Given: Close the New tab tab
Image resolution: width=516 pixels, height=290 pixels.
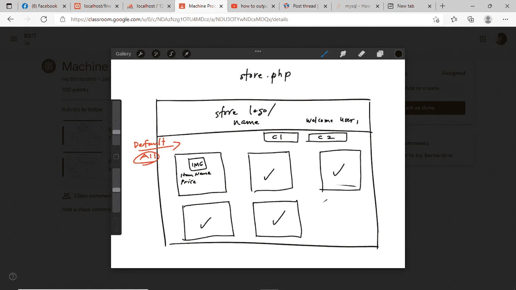Looking at the screenshot, I should tap(429, 6).
